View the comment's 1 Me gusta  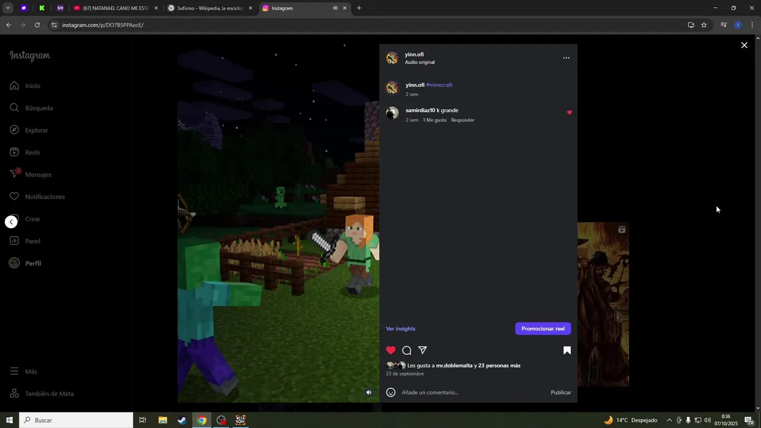pos(435,120)
